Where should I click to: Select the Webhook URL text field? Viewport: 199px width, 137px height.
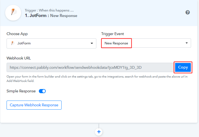pos(91,67)
